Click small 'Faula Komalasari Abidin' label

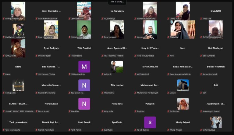point(180,74)
